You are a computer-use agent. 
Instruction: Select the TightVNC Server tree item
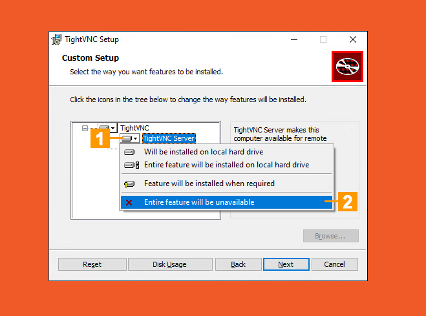click(x=168, y=138)
